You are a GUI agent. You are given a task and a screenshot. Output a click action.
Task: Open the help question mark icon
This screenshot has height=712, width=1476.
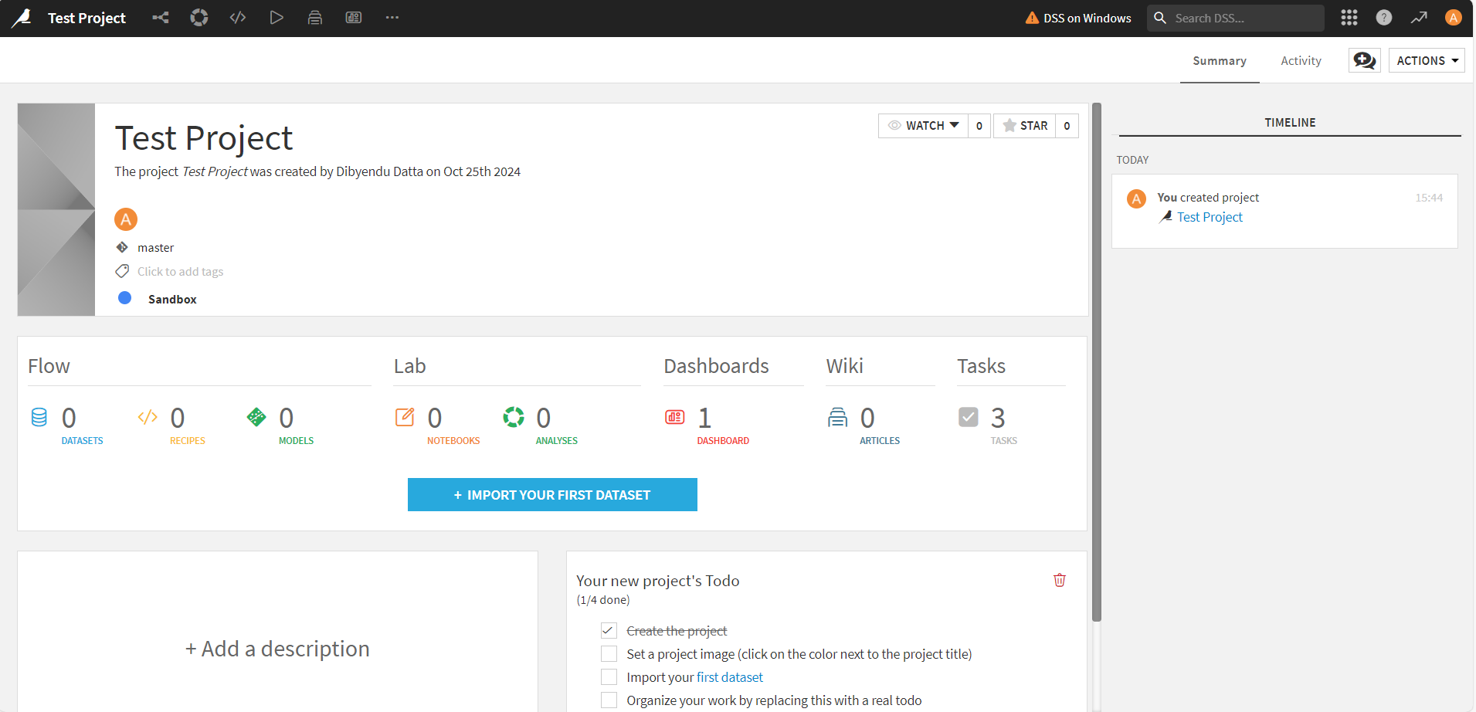pyautogui.click(x=1383, y=18)
